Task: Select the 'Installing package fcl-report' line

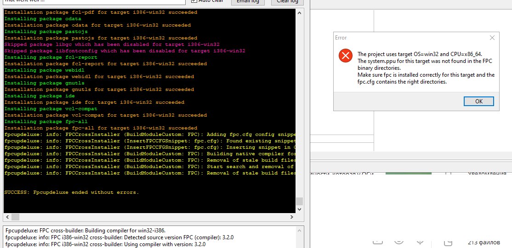Action: coord(51,57)
